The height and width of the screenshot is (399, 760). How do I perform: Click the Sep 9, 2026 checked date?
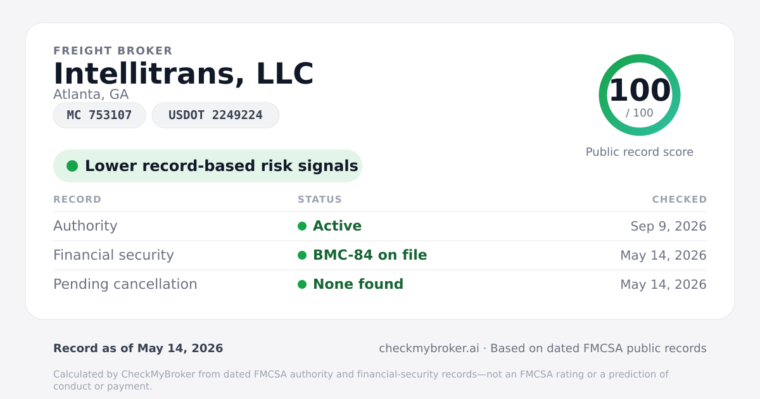click(x=669, y=226)
